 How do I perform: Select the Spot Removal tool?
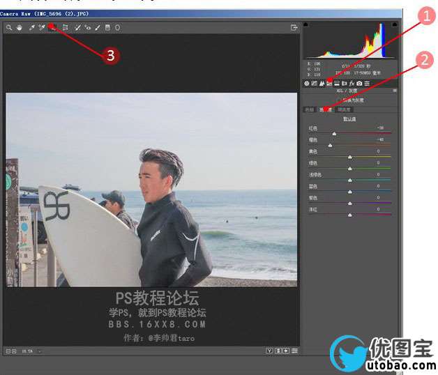pos(78,27)
